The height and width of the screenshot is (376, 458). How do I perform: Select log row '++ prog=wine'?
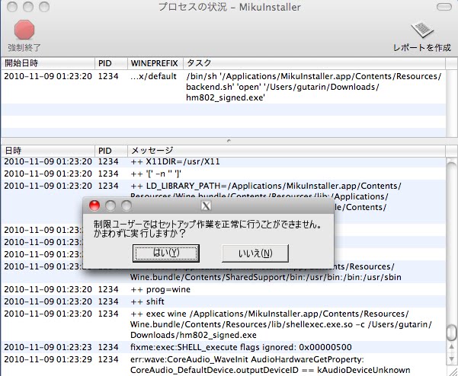pos(223,289)
